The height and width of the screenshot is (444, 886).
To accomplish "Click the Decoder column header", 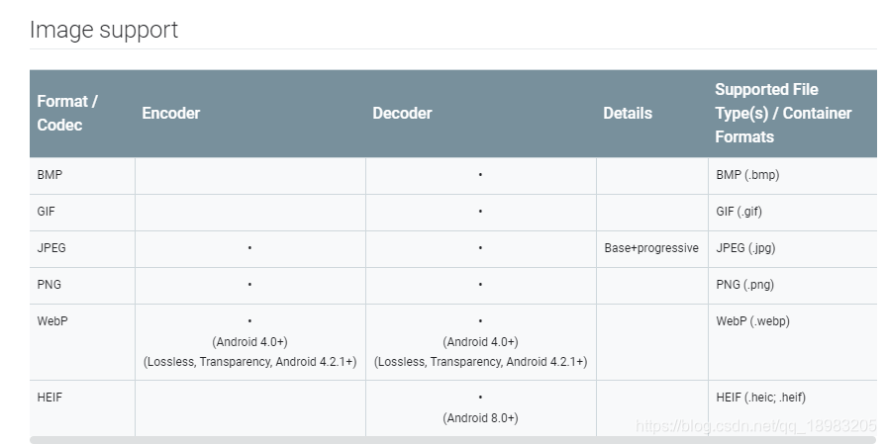I will coord(402,113).
